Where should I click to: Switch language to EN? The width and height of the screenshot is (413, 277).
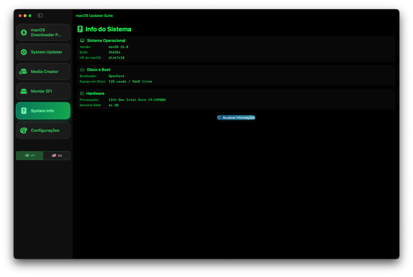pyautogui.click(x=57, y=155)
